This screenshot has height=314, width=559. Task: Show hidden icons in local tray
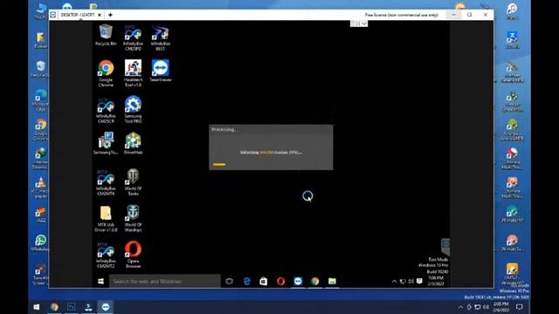pos(460,306)
